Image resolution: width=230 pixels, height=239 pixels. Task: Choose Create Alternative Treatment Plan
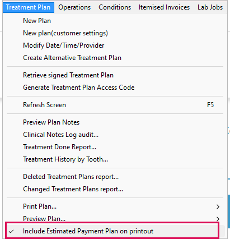pyautogui.click(x=115, y=58)
